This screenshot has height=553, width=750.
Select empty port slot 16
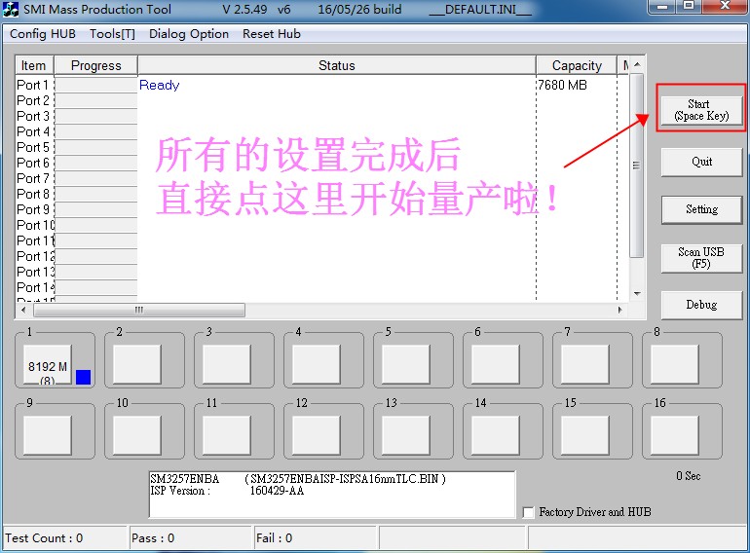pos(674,435)
